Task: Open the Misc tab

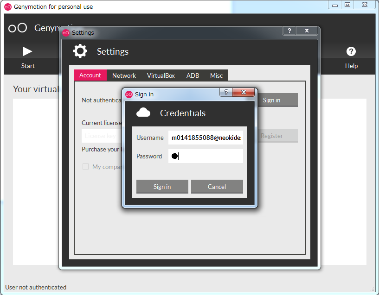Action: click(216, 75)
